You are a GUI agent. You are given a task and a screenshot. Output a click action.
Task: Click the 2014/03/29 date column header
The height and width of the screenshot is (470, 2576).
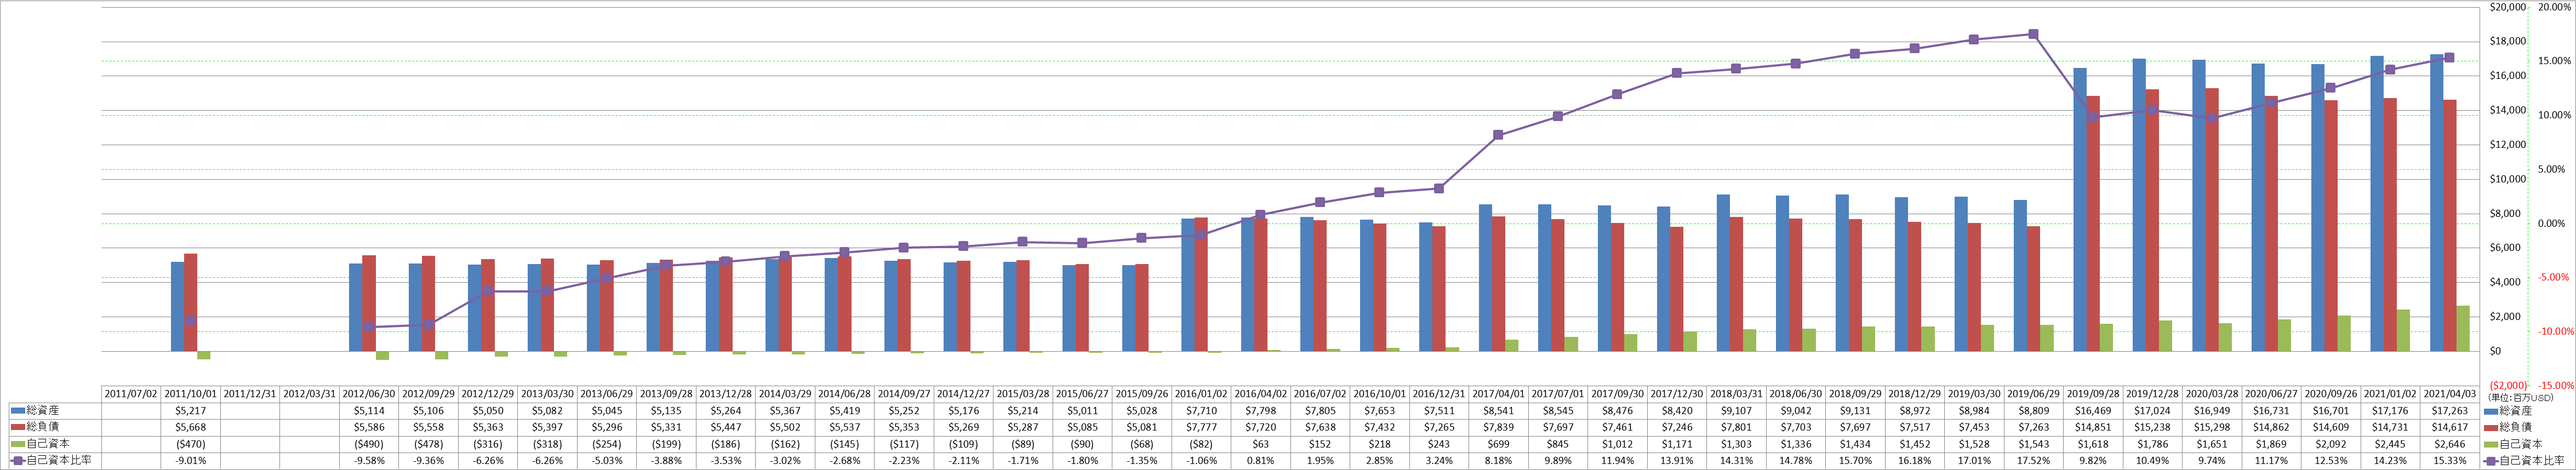tap(785, 394)
